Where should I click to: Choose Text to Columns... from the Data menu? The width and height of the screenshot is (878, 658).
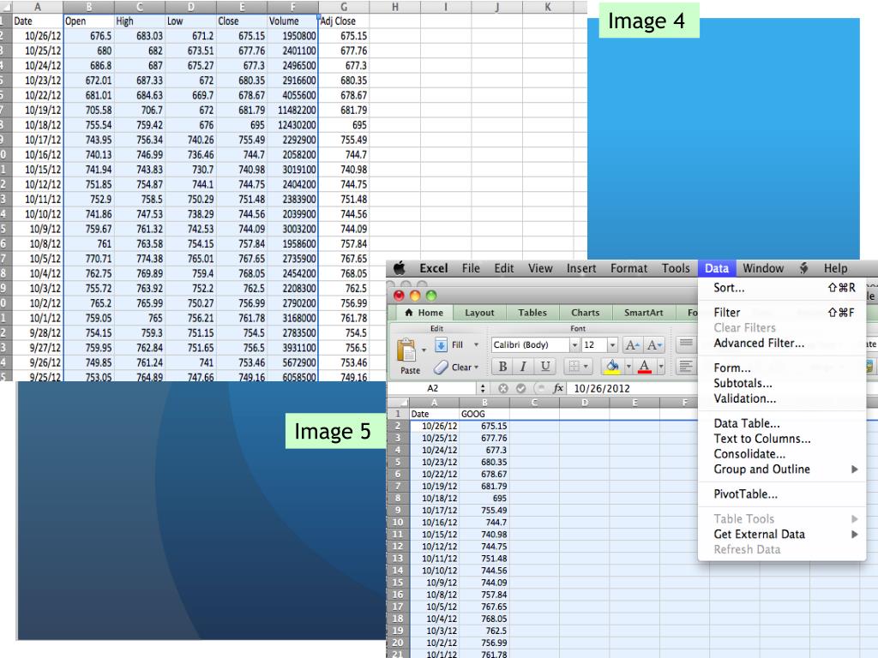pyautogui.click(x=782, y=439)
